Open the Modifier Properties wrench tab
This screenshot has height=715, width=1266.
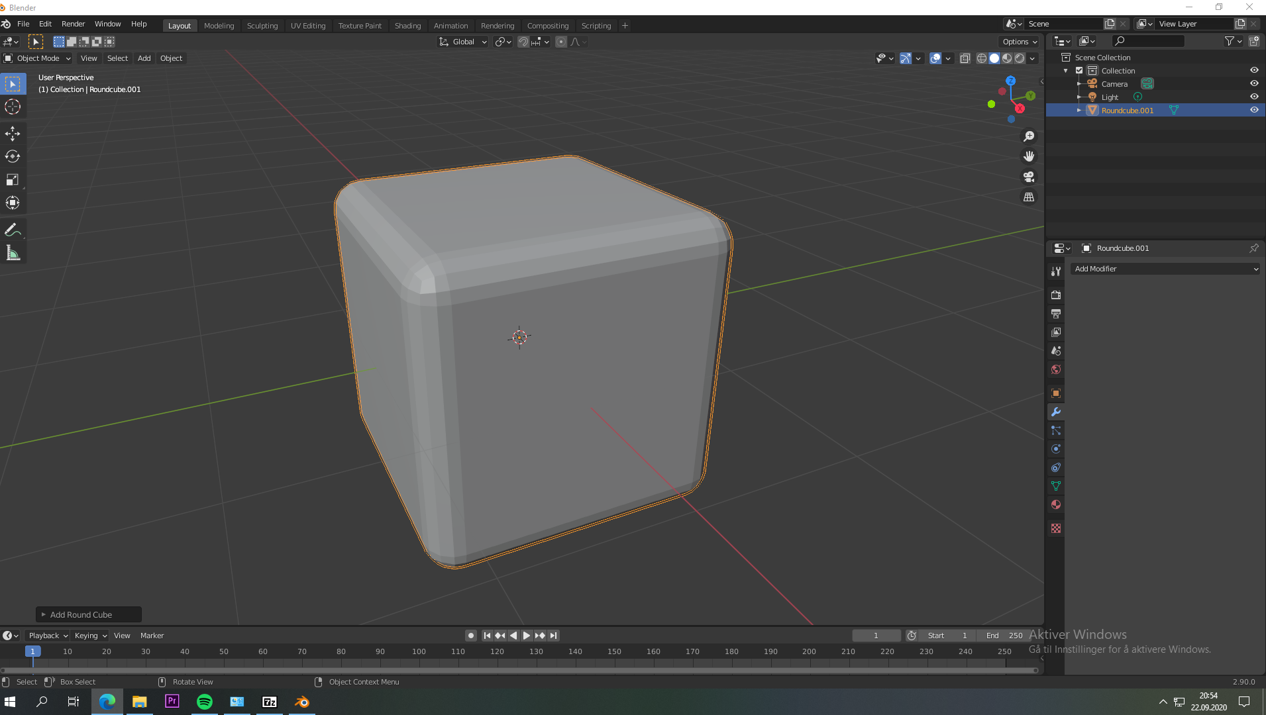(1055, 412)
